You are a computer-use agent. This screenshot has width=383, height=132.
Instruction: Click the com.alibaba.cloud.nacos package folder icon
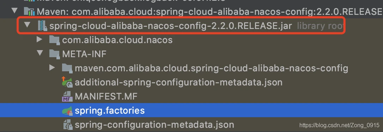tap(55, 40)
